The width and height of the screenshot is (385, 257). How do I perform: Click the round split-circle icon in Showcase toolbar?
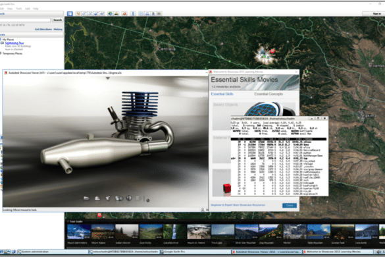129,198
